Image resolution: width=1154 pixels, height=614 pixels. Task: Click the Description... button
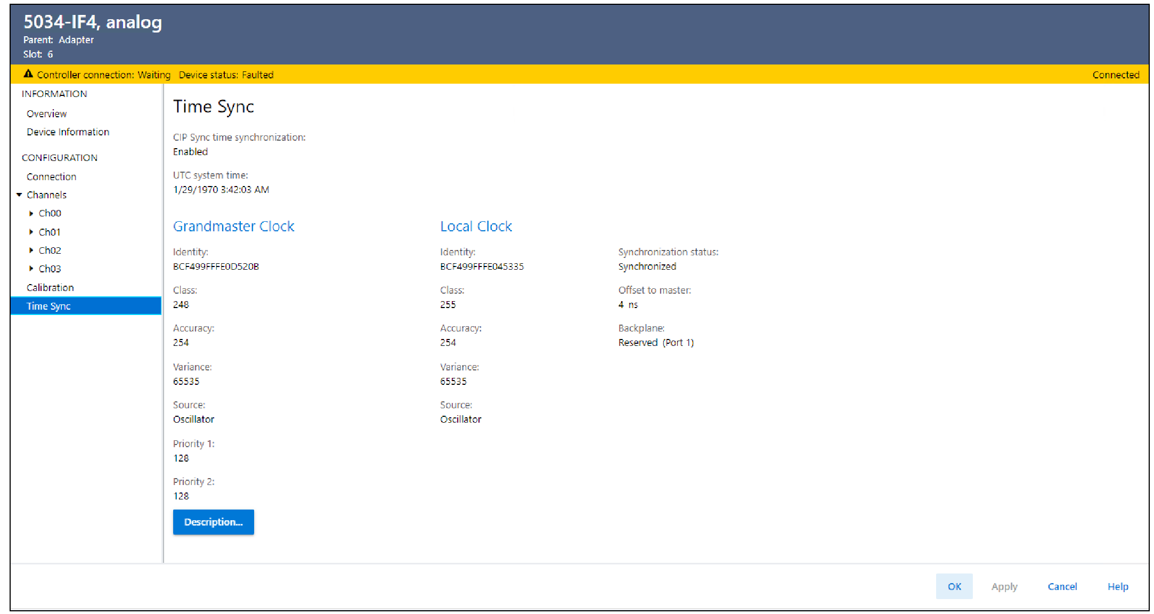pyautogui.click(x=213, y=522)
